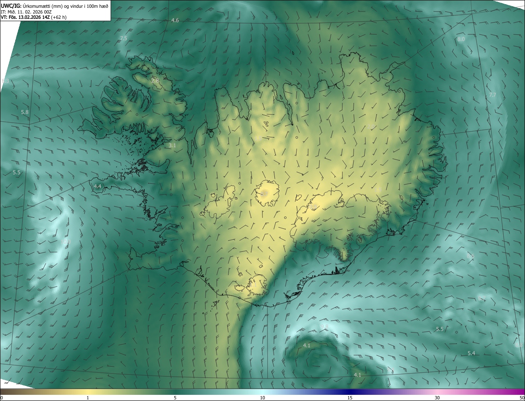Click the map value label '4.6'
This screenshot has height=401, width=525.
pos(175,21)
